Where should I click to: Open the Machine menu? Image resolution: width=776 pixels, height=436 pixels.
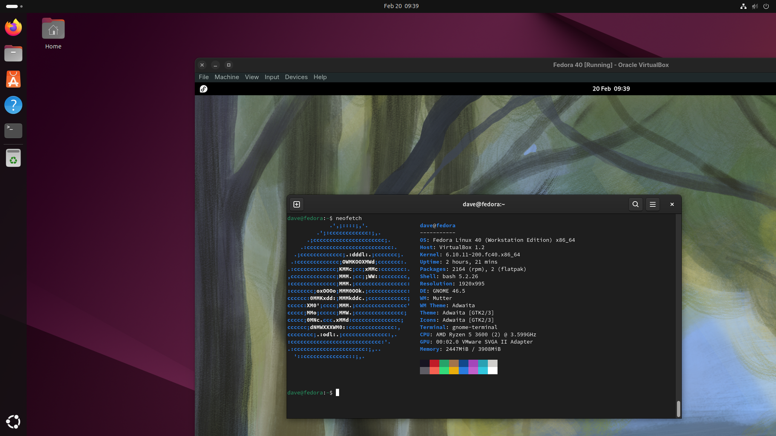227,77
